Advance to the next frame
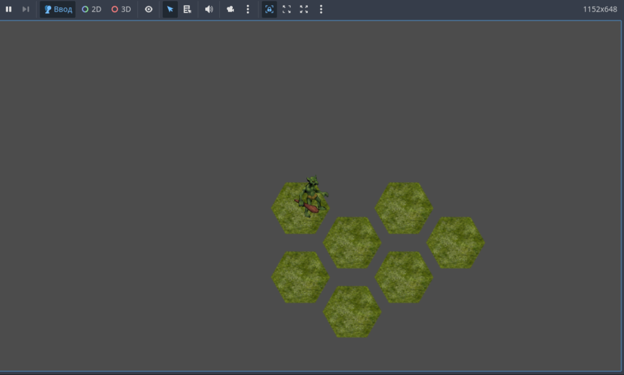The image size is (624, 375). pyautogui.click(x=26, y=9)
